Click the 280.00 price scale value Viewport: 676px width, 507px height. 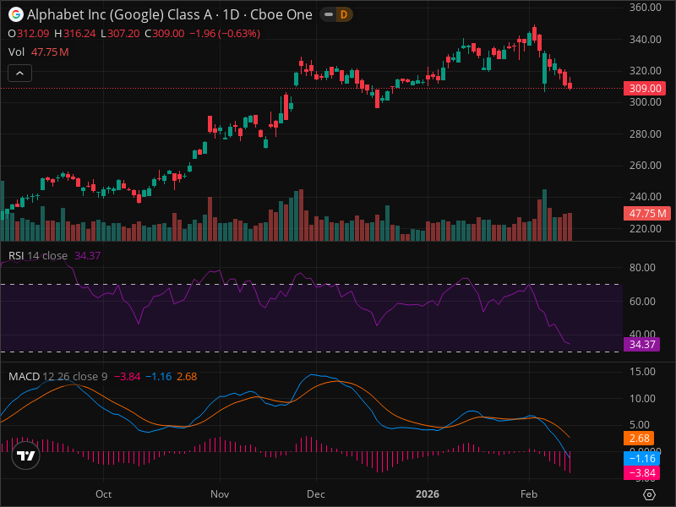pyautogui.click(x=645, y=134)
